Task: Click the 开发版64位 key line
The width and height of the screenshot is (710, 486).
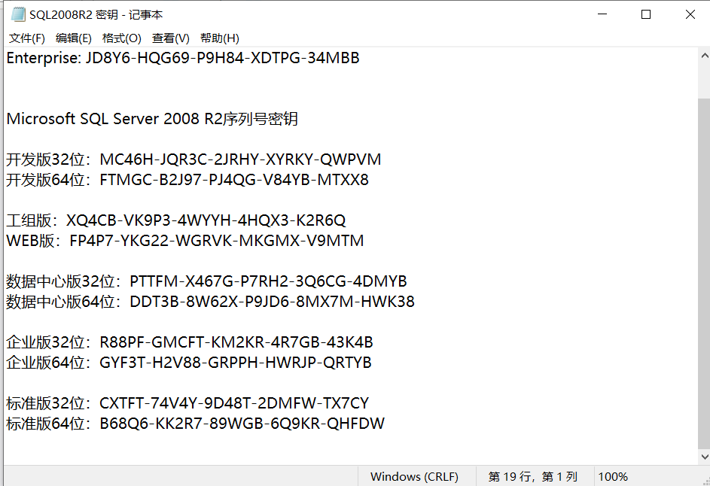Action: [x=187, y=180]
